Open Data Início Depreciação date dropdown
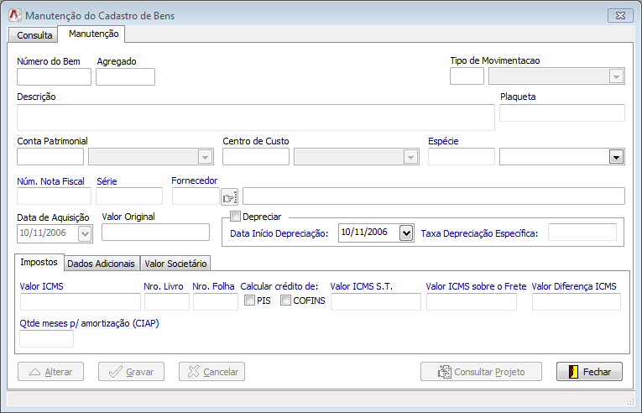Screen dimensions: 642x413 pos(407,233)
